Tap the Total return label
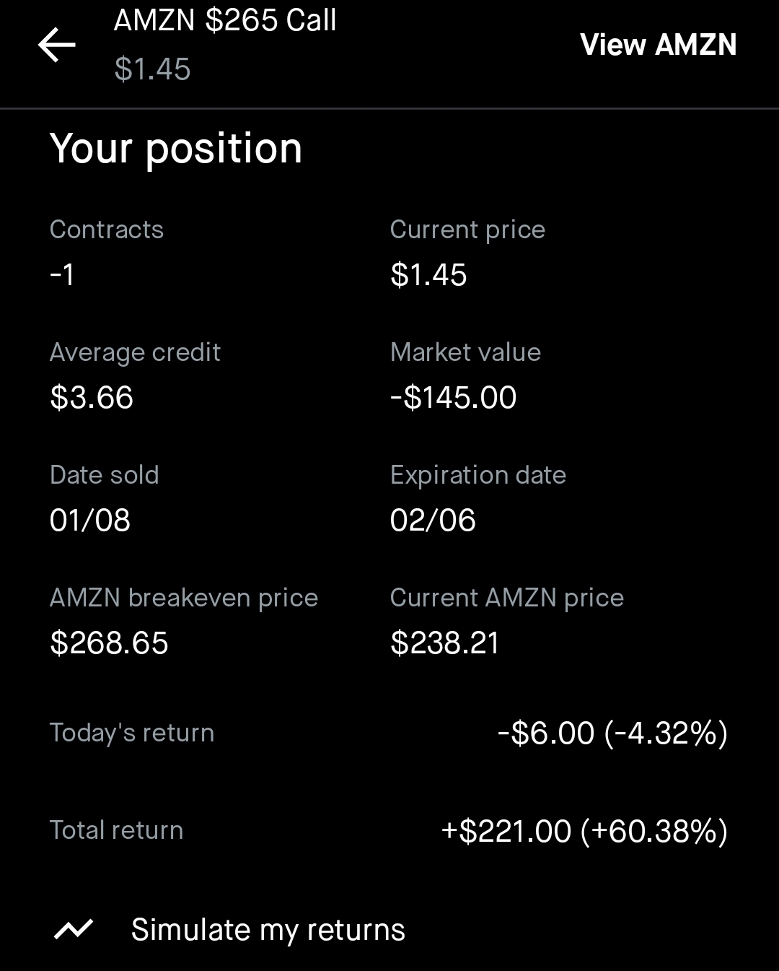This screenshot has height=971, width=779. (116, 830)
